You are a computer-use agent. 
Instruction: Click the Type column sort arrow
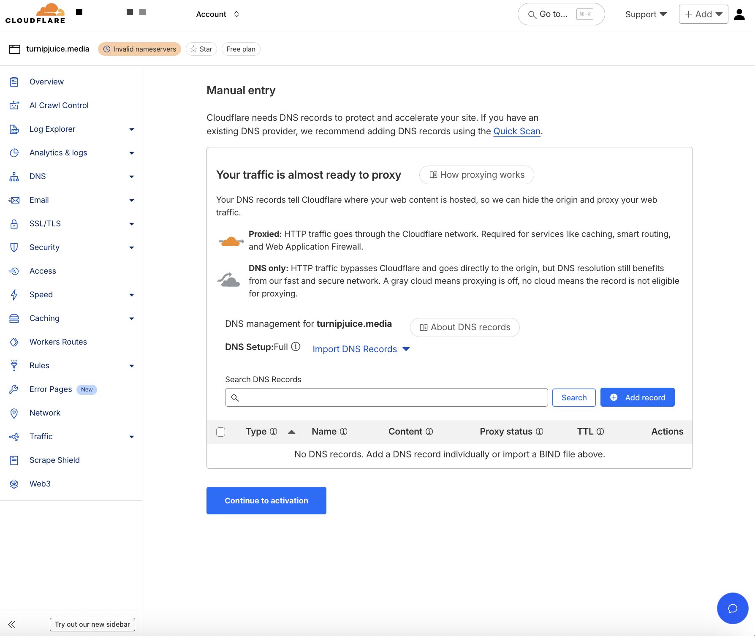coord(291,432)
